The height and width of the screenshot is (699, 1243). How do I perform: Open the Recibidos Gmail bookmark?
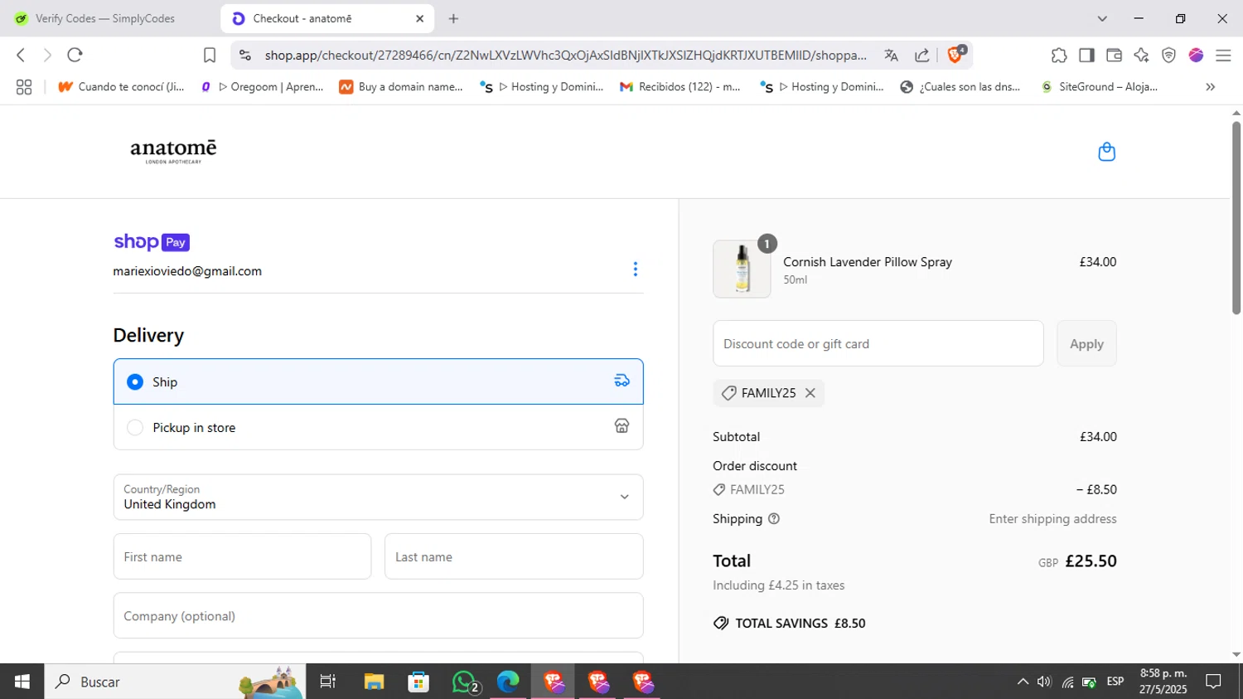pyautogui.click(x=680, y=87)
